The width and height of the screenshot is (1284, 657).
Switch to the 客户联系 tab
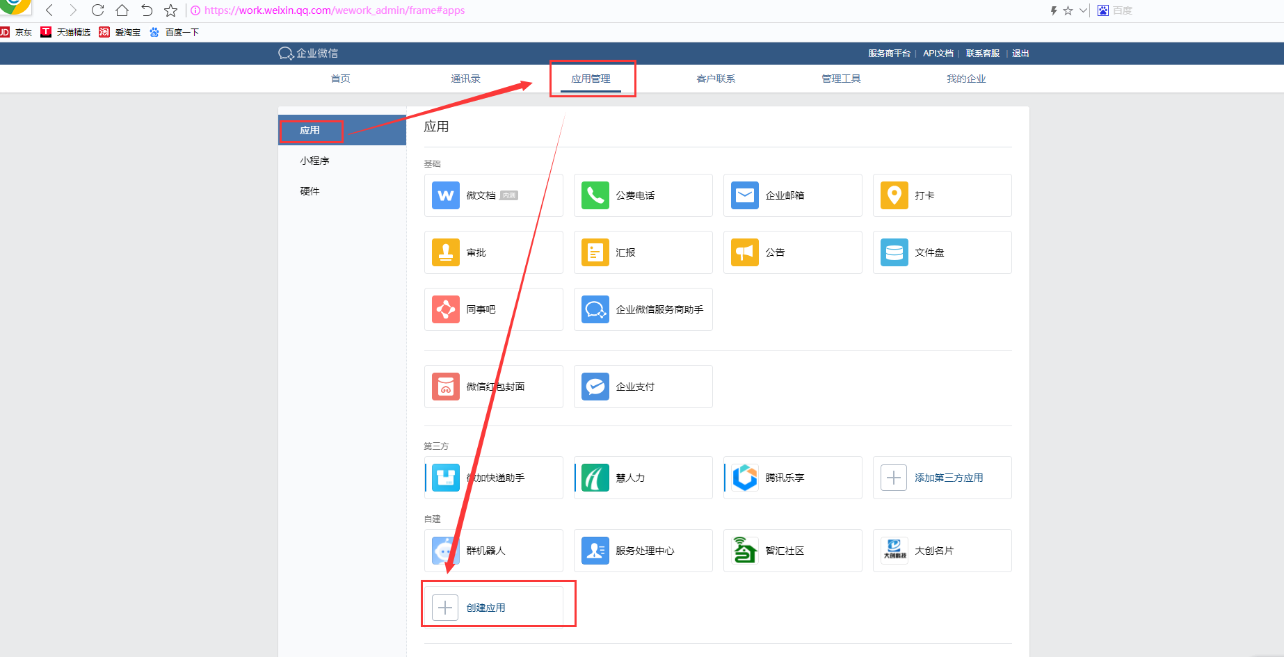tap(716, 79)
